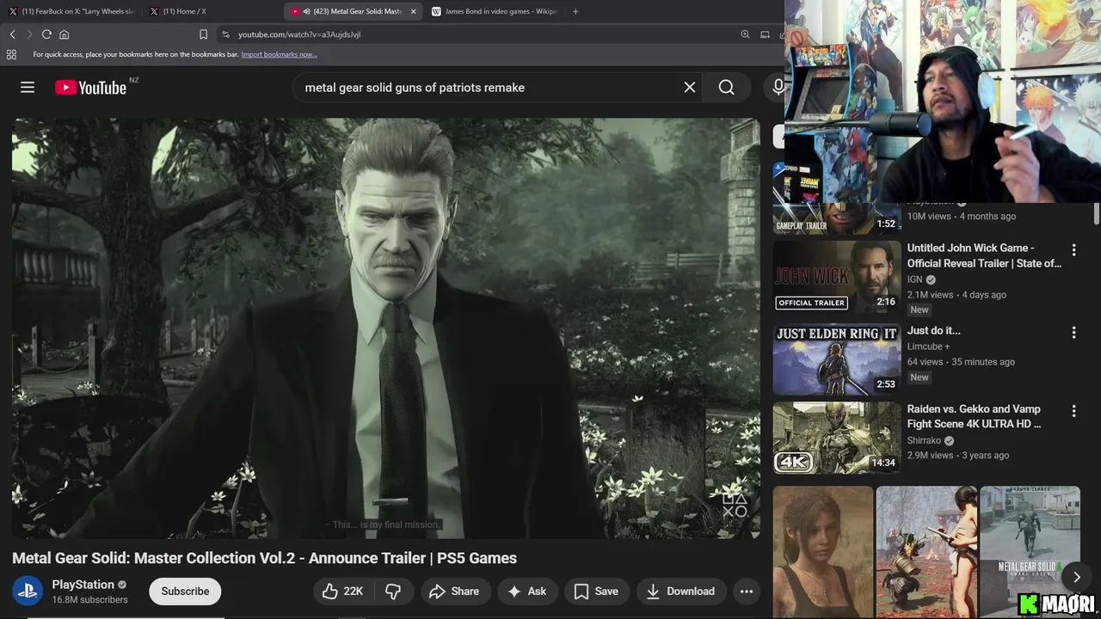The width and height of the screenshot is (1101, 619).
Task: Dislike the video with thumbs down
Action: pos(394,591)
